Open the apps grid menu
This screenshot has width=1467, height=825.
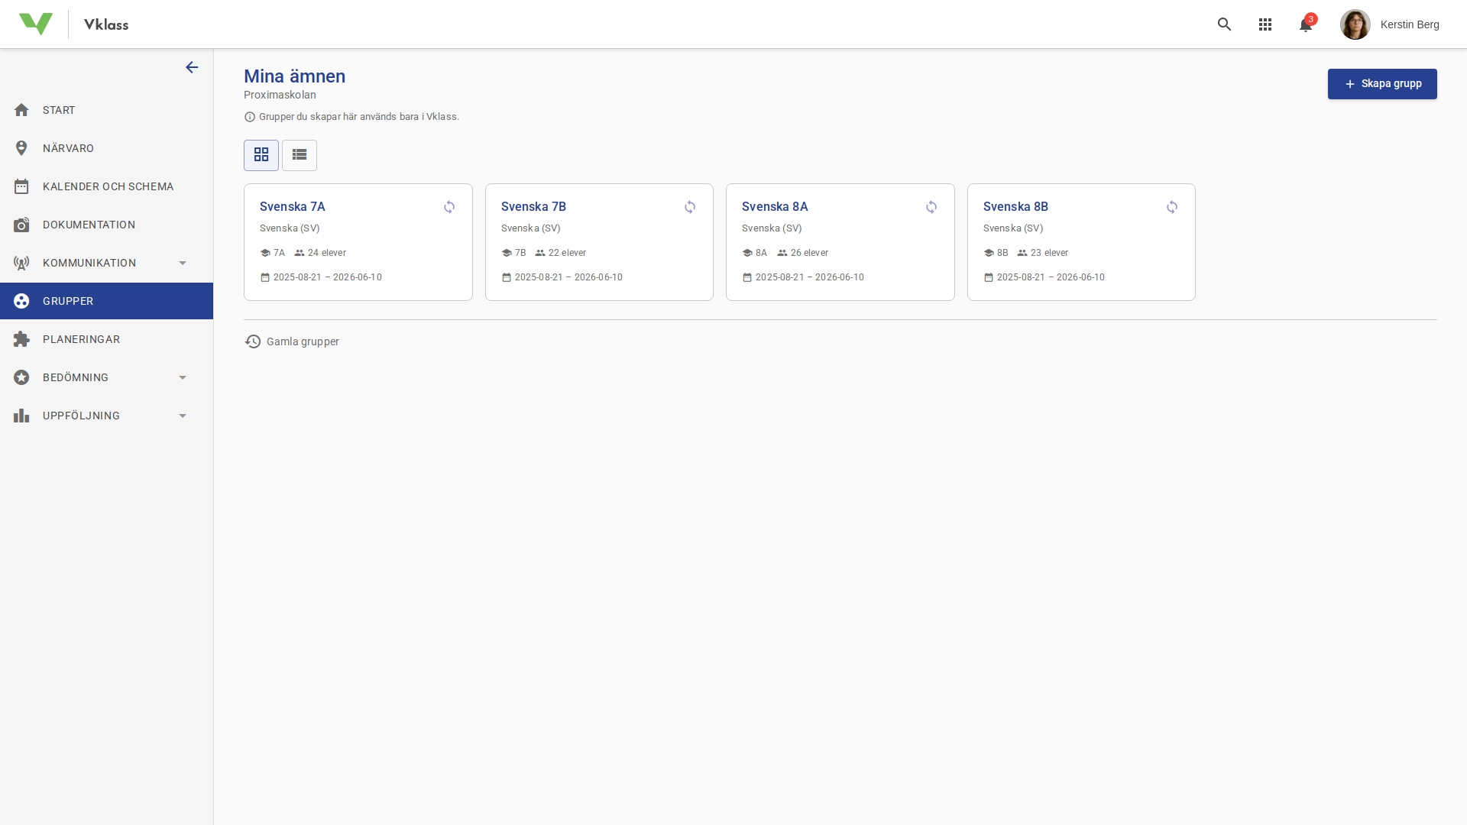tap(1265, 24)
